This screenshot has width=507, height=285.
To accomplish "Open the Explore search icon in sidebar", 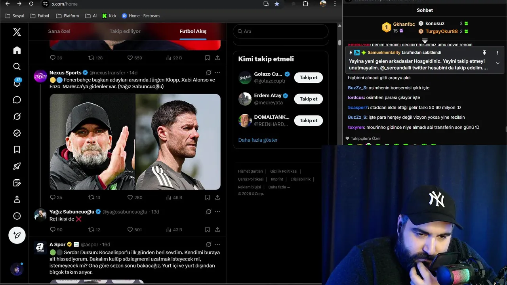I will tap(17, 66).
